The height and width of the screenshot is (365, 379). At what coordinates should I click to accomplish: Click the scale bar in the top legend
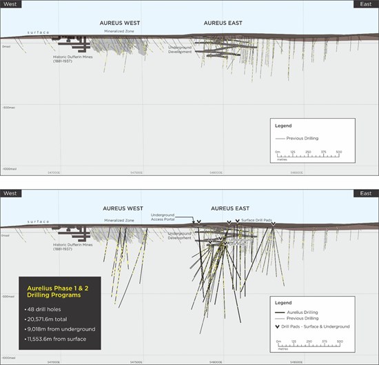pyautogui.click(x=308, y=155)
